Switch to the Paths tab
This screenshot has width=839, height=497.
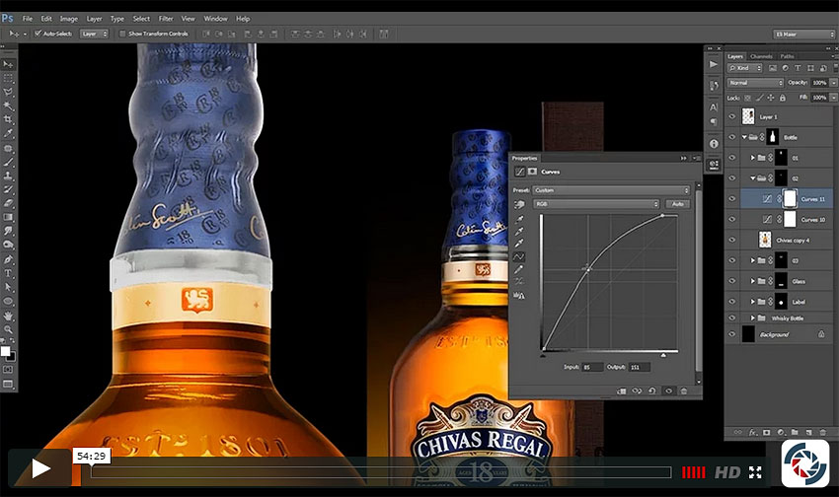pyautogui.click(x=786, y=56)
